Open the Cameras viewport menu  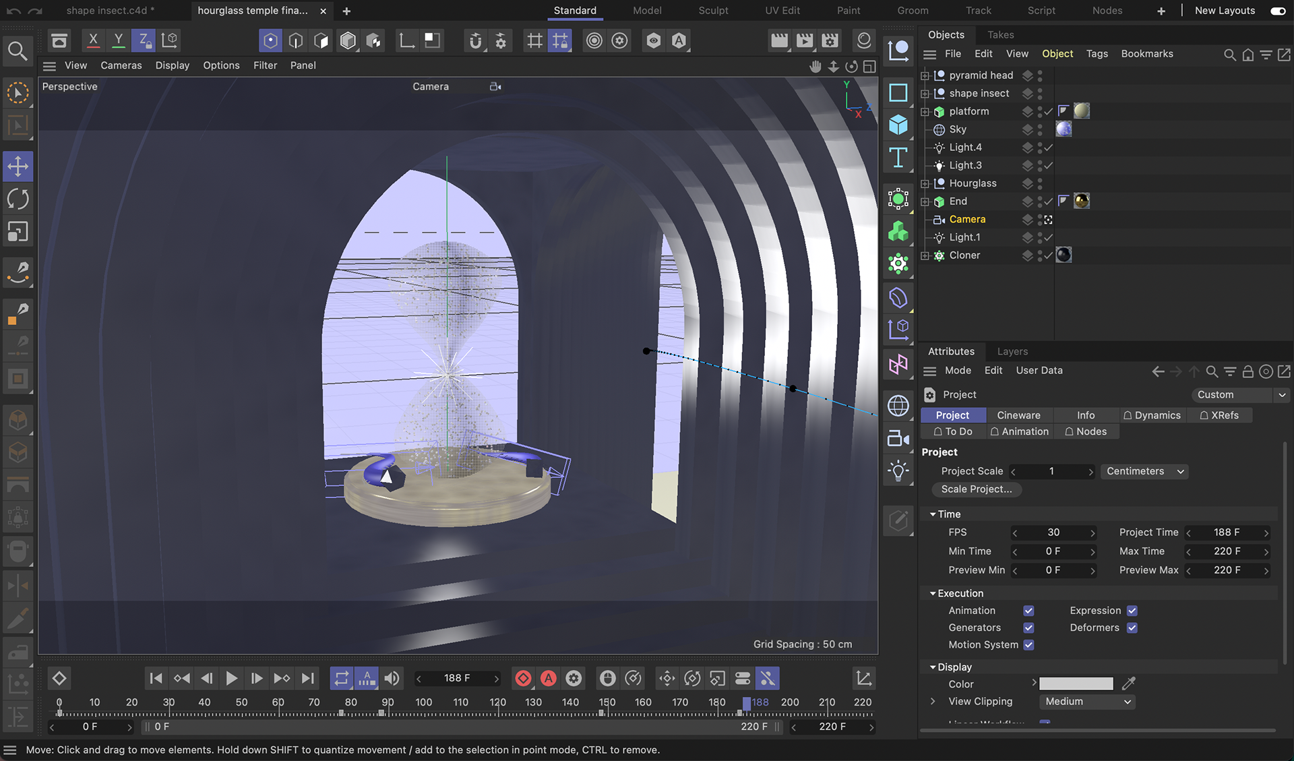click(x=121, y=65)
